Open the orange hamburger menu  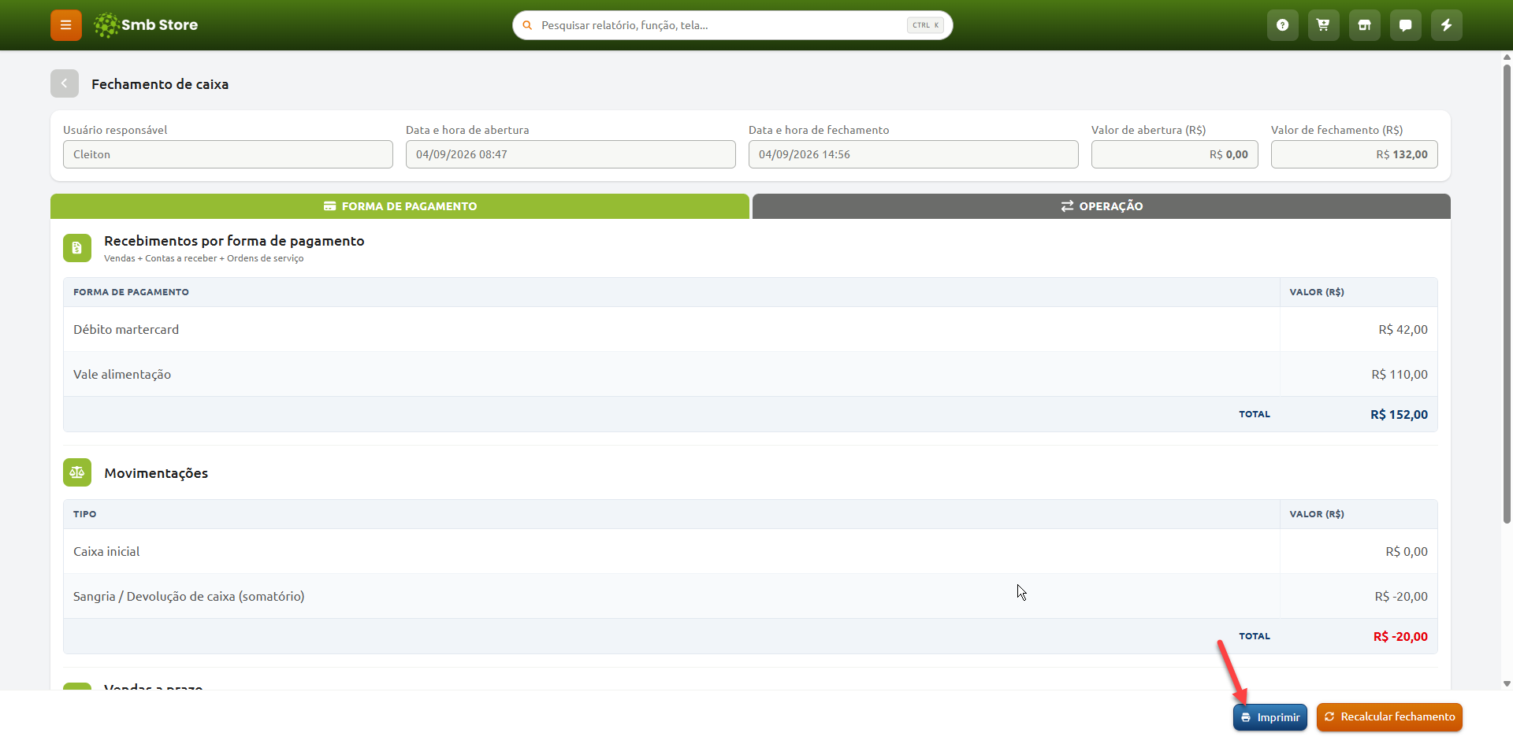[66, 25]
